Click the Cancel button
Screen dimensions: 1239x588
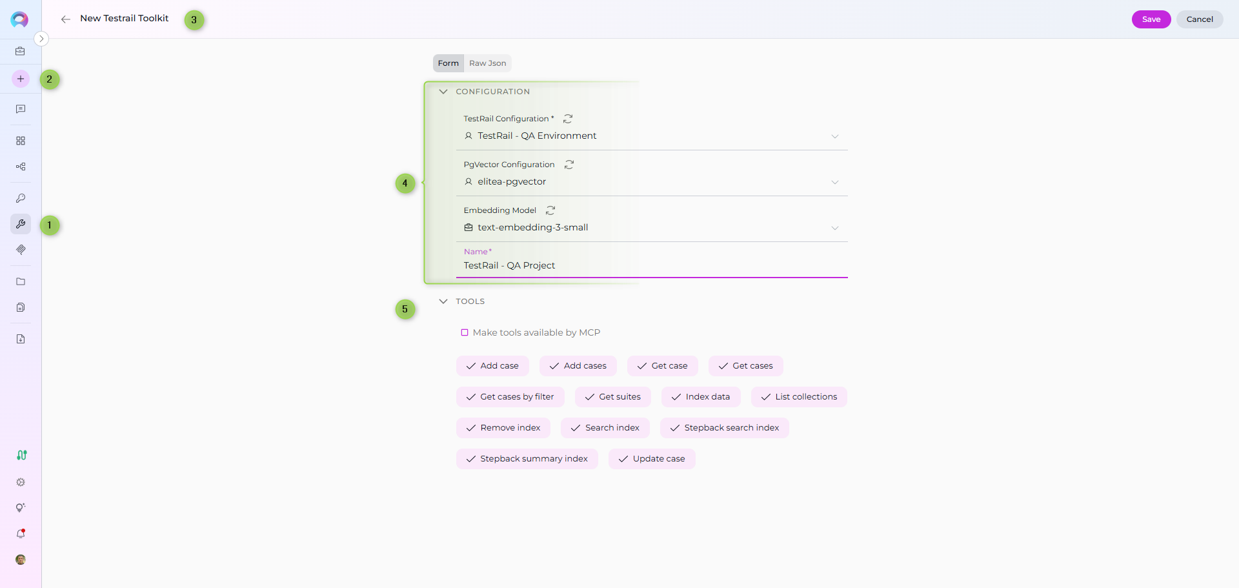tap(1199, 19)
